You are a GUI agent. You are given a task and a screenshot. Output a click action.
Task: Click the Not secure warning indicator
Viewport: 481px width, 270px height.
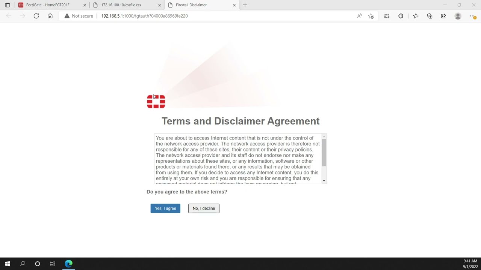pyautogui.click(x=79, y=16)
